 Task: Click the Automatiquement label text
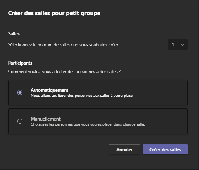point(50,90)
